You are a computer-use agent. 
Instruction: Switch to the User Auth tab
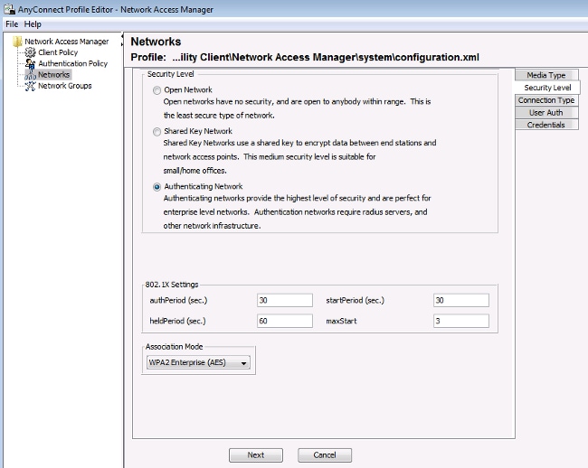[x=546, y=113]
